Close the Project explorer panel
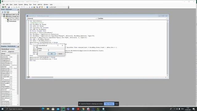Screen dimensions: 197x111 pyautogui.click(x=18, y=10)
